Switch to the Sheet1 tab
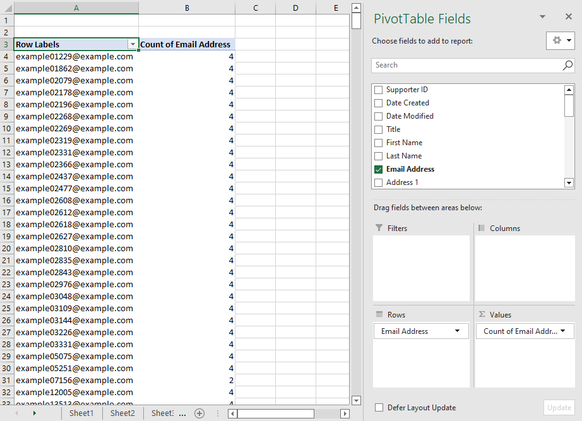582x421 pixels. [x=81, y=413]
